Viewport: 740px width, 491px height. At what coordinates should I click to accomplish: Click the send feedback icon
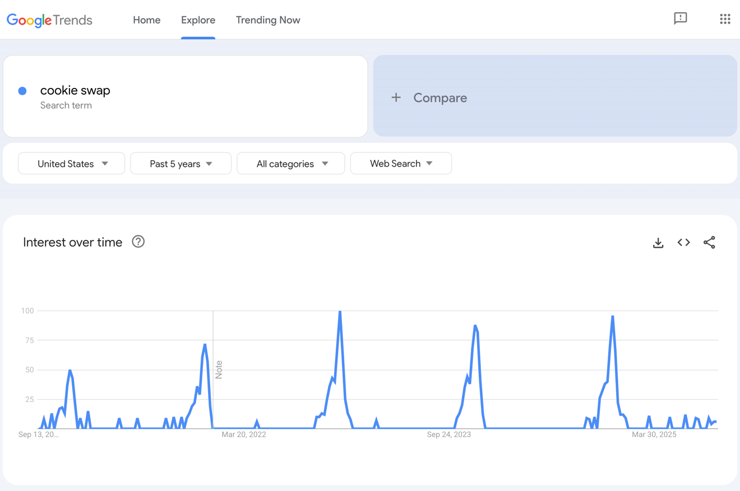(680, 18)
